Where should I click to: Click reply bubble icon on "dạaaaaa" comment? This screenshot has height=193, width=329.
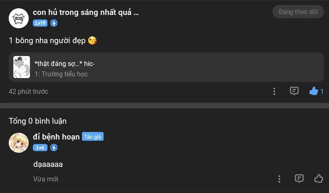[299, 178]
